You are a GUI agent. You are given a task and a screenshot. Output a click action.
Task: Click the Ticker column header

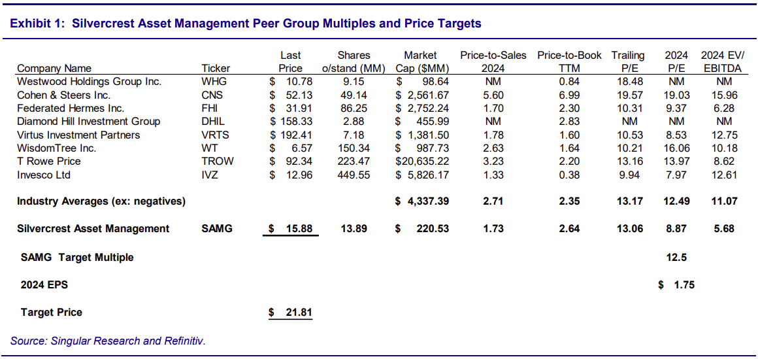pos(216,68)
